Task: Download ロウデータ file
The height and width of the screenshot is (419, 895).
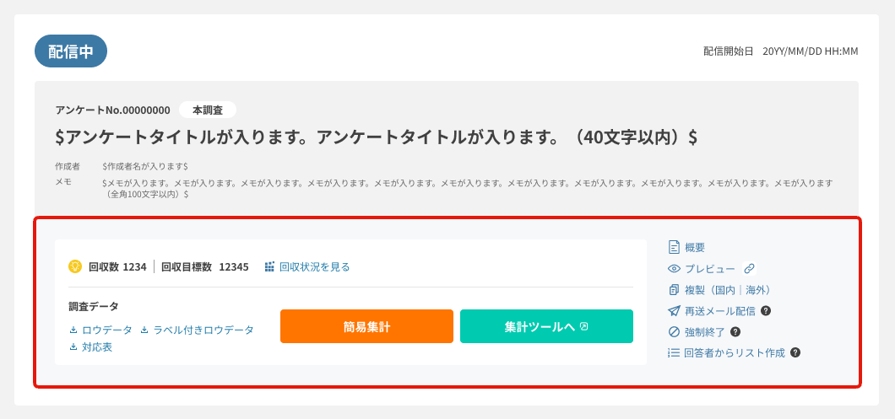Action: coord(101,330)
